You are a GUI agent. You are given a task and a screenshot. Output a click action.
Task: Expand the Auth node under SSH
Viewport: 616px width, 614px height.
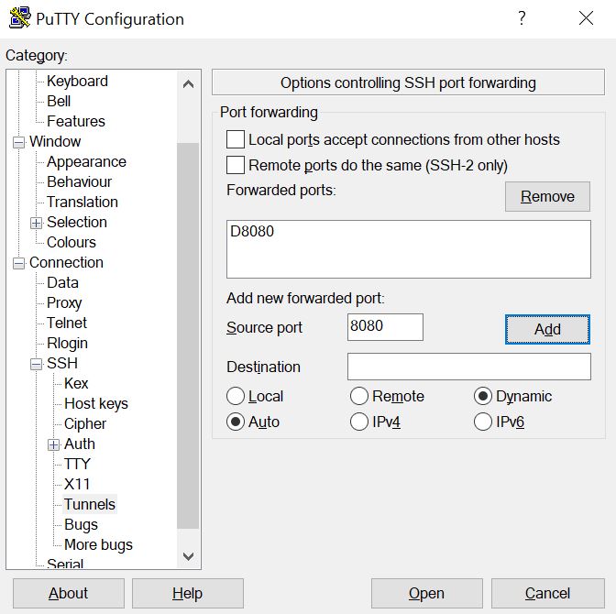(53, 444)
